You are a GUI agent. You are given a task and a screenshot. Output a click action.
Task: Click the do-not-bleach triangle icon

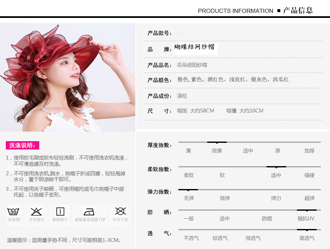[36, 212]
